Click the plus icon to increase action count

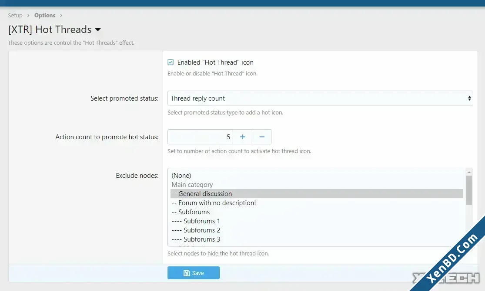pyautogui.click(x=243, y=137)
